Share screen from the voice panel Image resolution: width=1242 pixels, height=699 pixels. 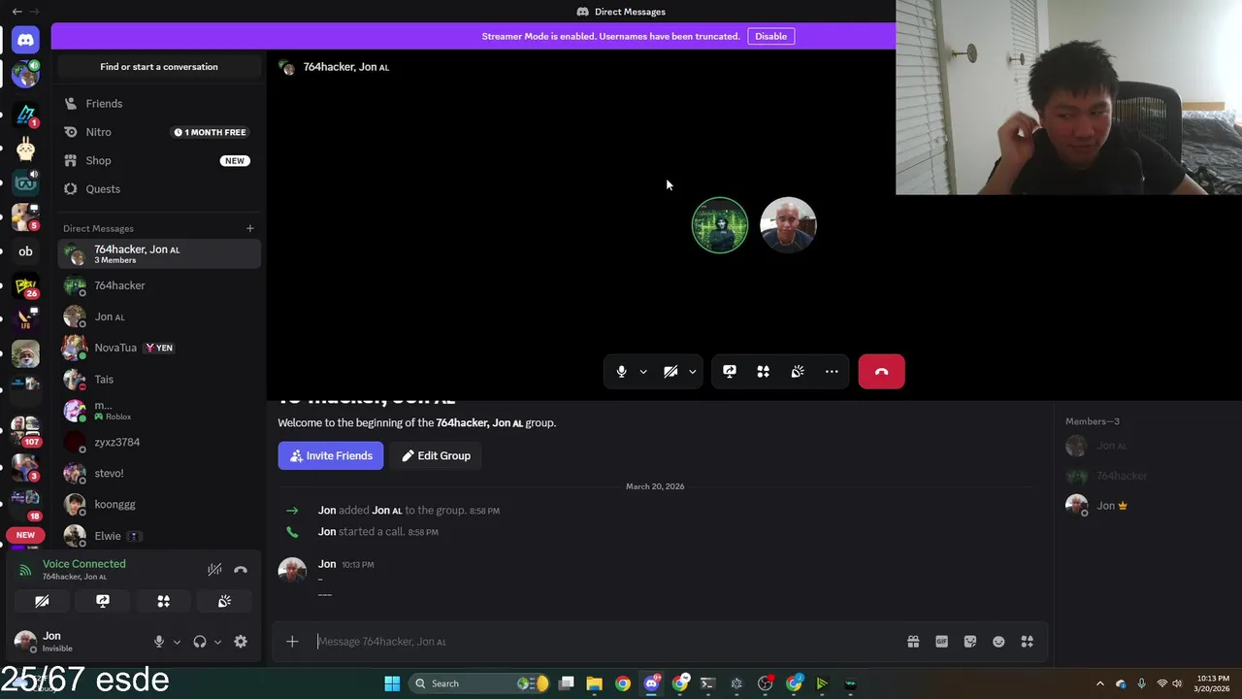pos(103,602)
